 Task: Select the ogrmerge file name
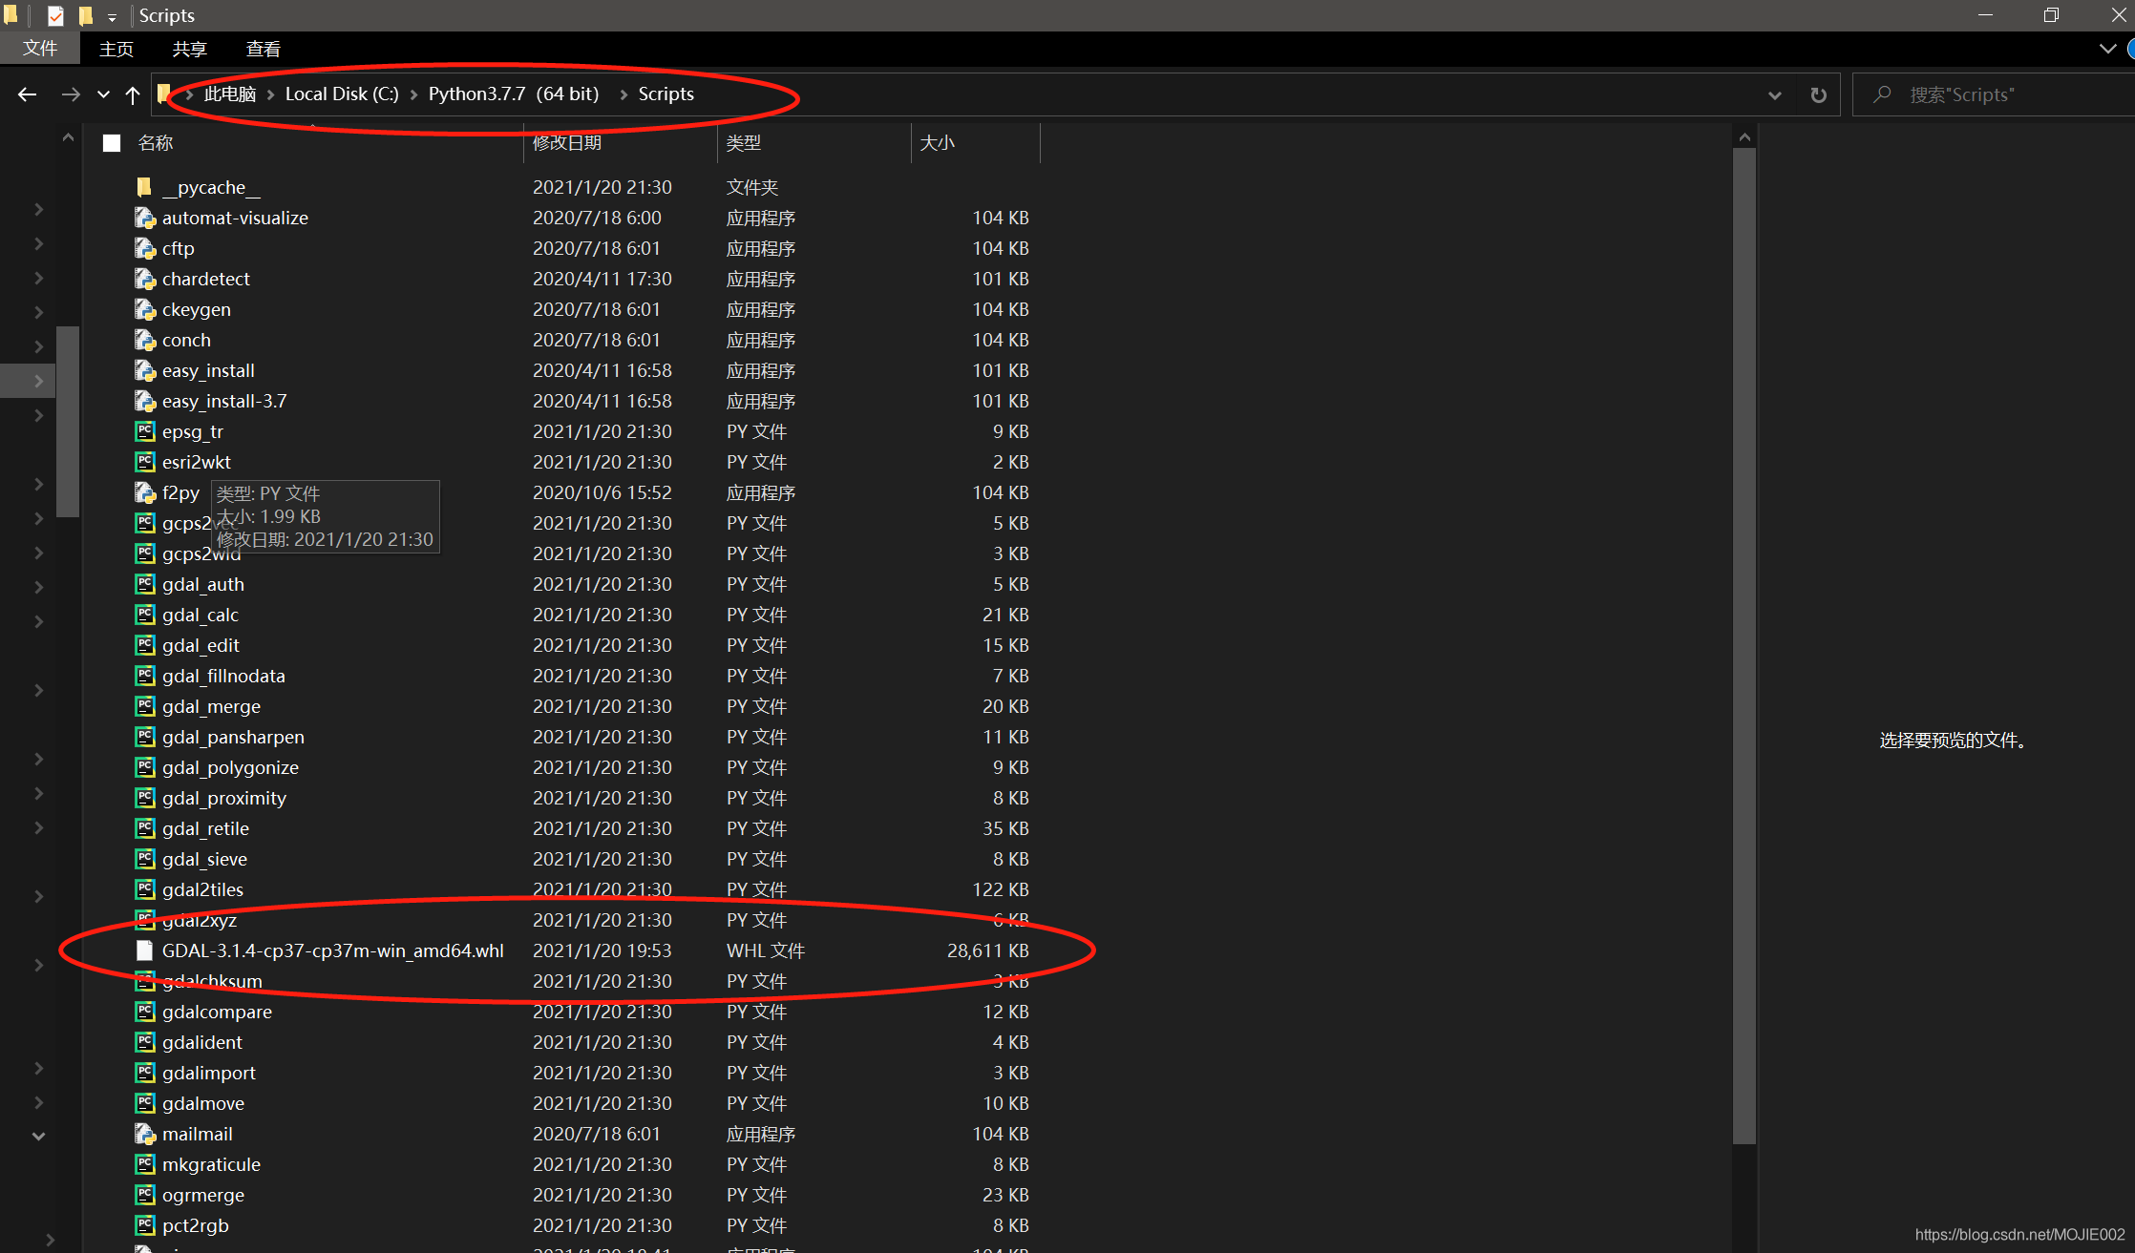(x=203, y=1195)
